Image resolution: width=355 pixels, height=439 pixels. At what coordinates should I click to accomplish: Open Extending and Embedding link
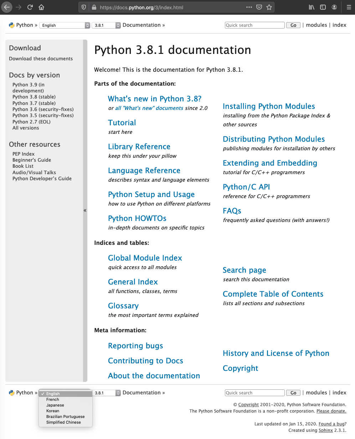coord(270,163)
